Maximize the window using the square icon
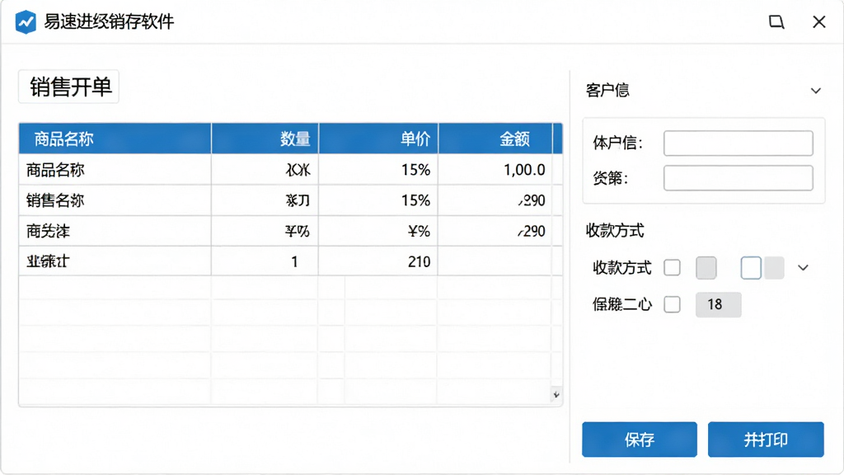Screen dimensions: 844x475 (x=776, y=22)
